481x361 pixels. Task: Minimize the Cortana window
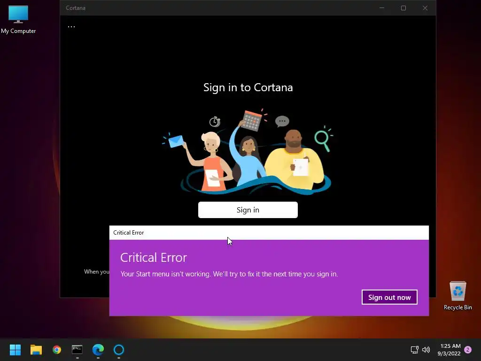pyautogui.click(x=382, y=8)
